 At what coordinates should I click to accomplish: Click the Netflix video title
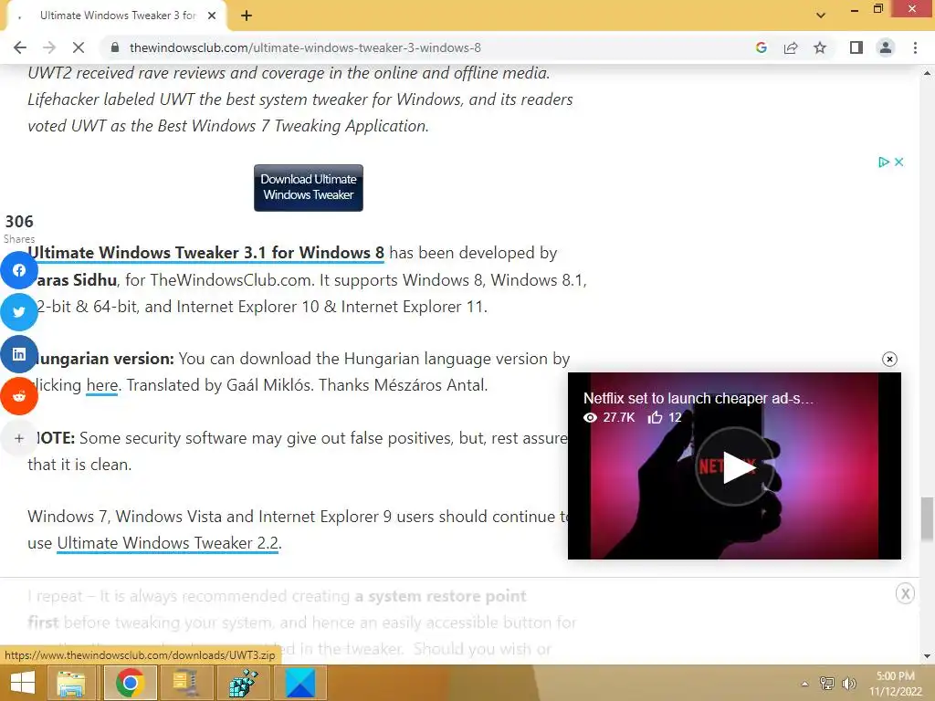(x=699, y=398)
